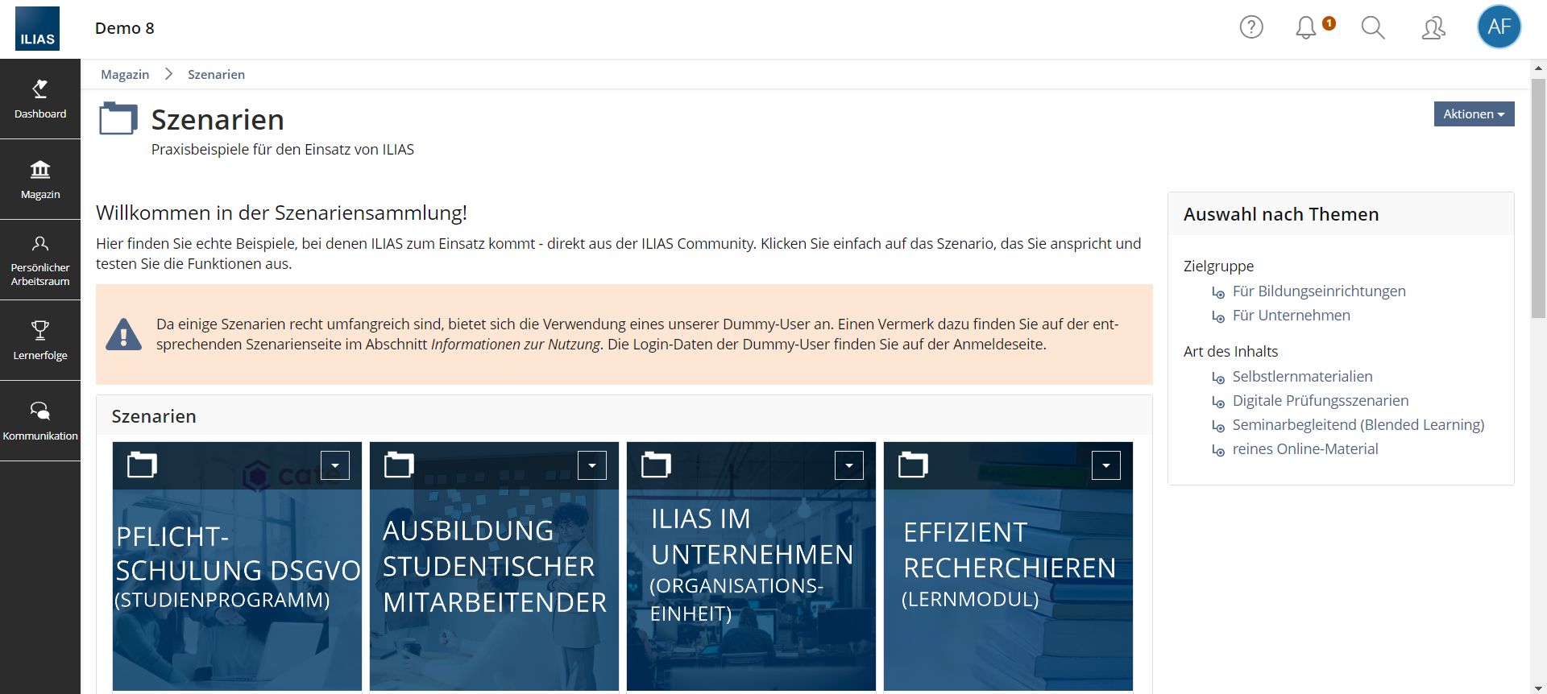Open actions dropdown on Pflichtschulung DSGVO card
The width and height of the screenshot is (1547, 694).
click(335, 465)
